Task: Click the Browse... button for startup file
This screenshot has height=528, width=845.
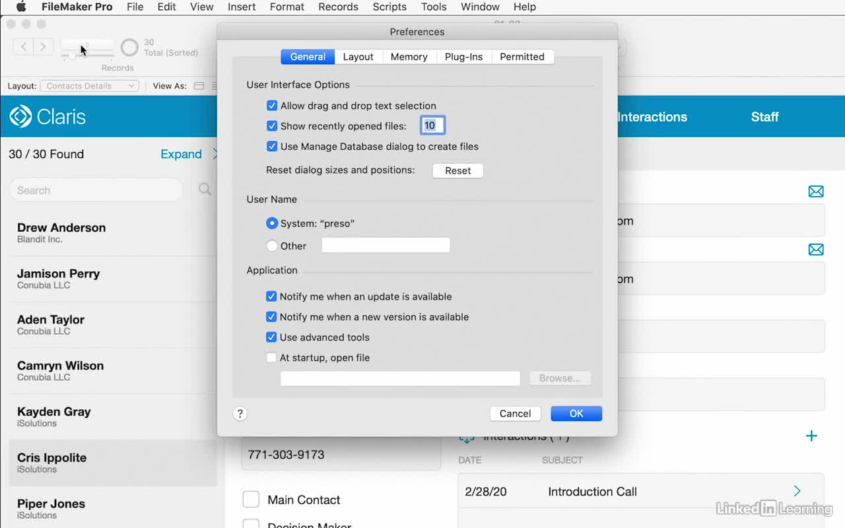Action: tap(560, 378)
